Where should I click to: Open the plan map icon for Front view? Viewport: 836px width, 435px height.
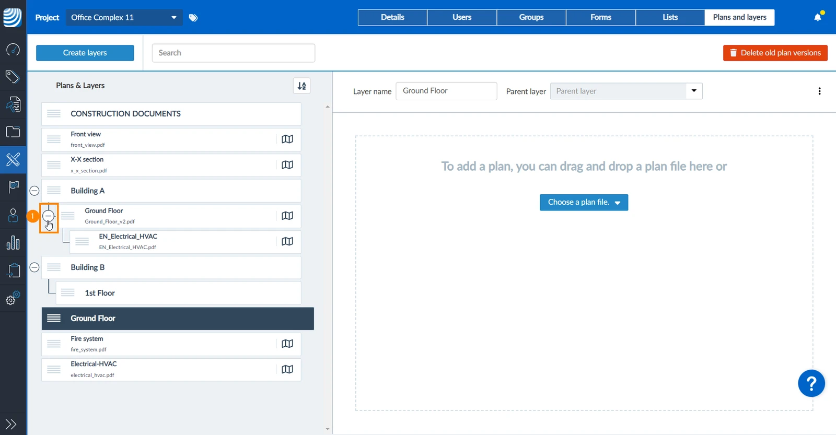point(287,139)
